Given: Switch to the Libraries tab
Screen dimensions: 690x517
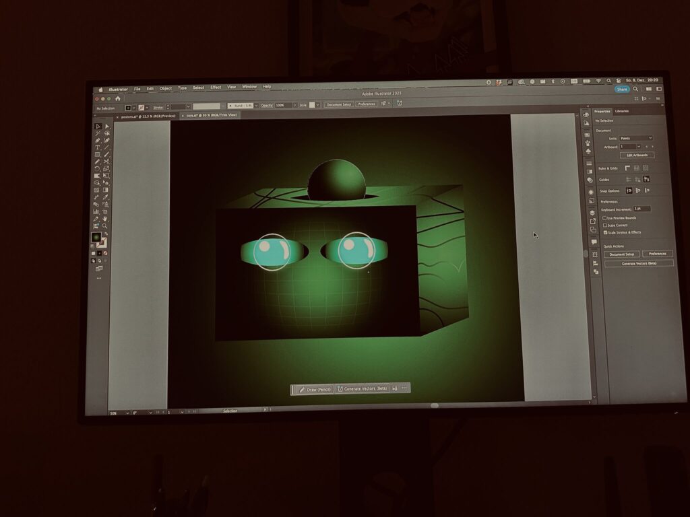Looking at the screenshot, I should click(x=622, y=111).
